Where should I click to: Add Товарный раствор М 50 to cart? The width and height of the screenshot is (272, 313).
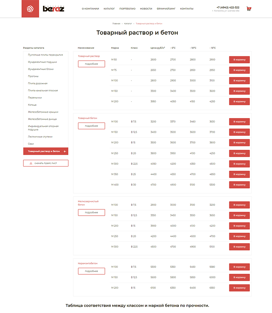pyautogui.click(x=239, y=60)
